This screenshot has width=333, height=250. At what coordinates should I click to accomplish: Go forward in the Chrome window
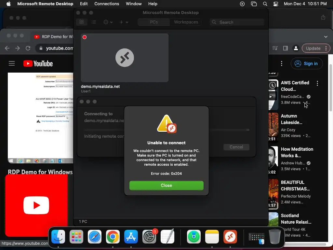18,48
